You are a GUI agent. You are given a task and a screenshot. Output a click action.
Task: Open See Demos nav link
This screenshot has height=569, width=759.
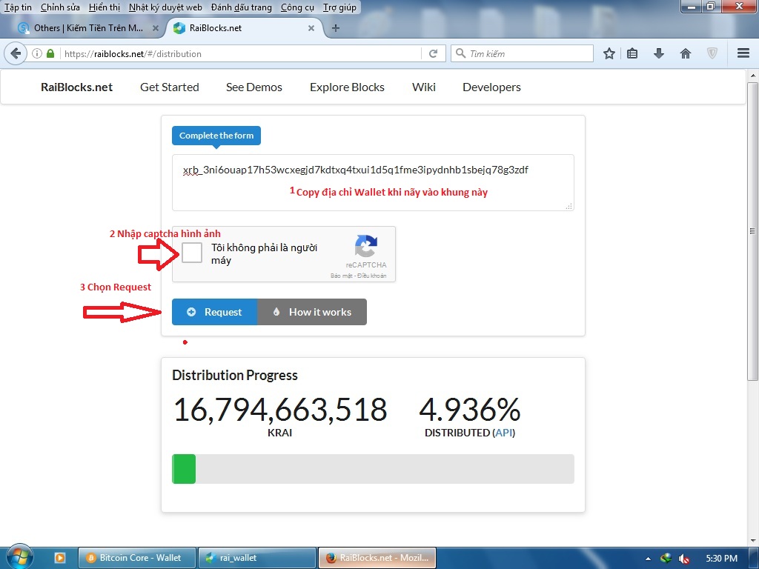(x=253, y=87)
